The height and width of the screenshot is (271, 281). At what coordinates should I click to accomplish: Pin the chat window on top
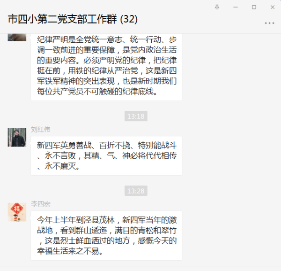[x=217, y=7]
